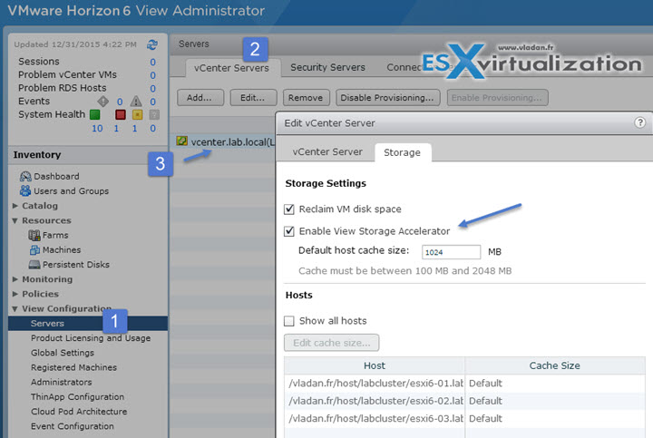Screen dimensions: 653x438
Task: Expand the Monitoring tree node
Action: coord(15,279)
